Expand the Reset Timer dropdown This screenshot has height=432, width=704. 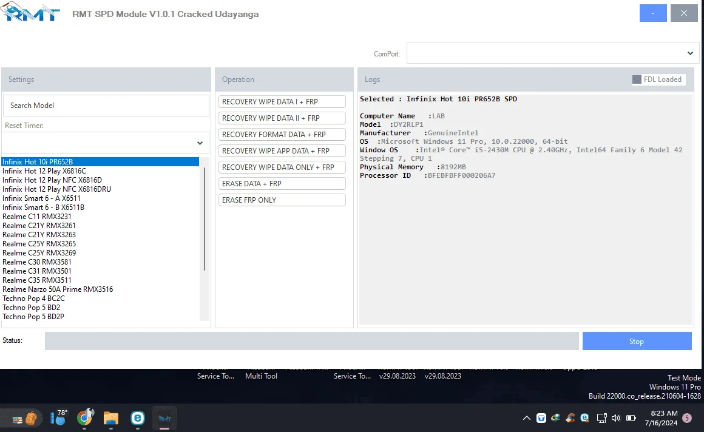[106, 143]
